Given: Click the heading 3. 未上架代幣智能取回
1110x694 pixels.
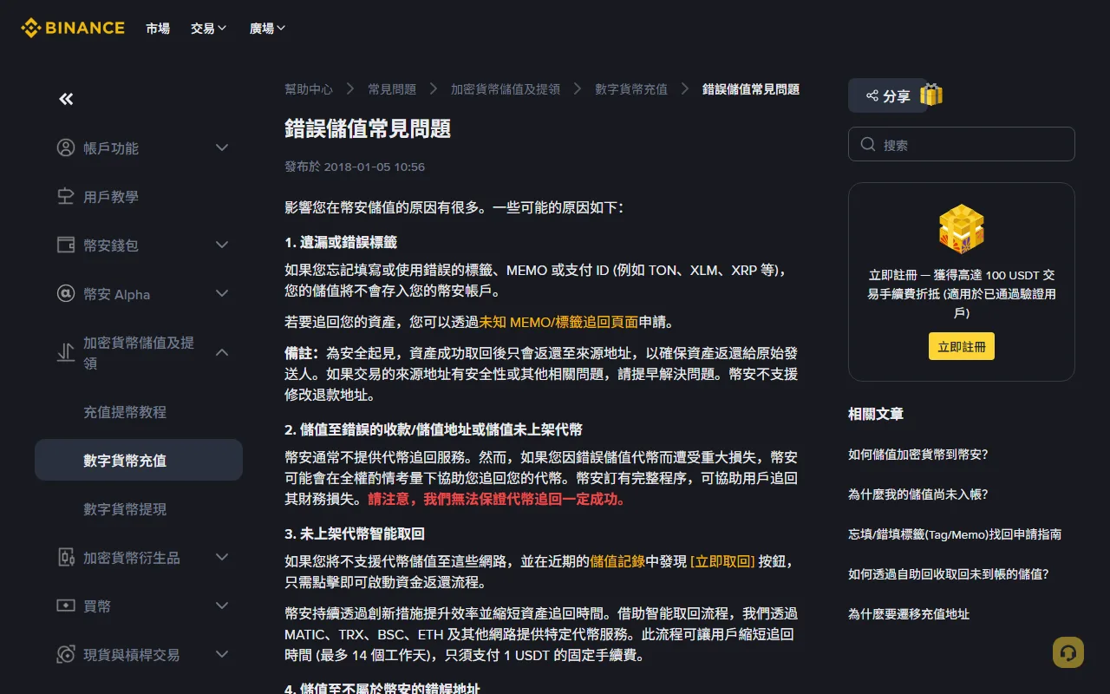Looking at the screenshot, I should pos(355,534).
